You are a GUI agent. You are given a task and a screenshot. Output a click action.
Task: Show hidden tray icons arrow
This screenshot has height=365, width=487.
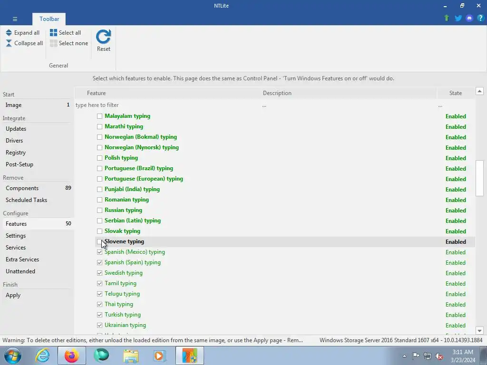point(404,356)
